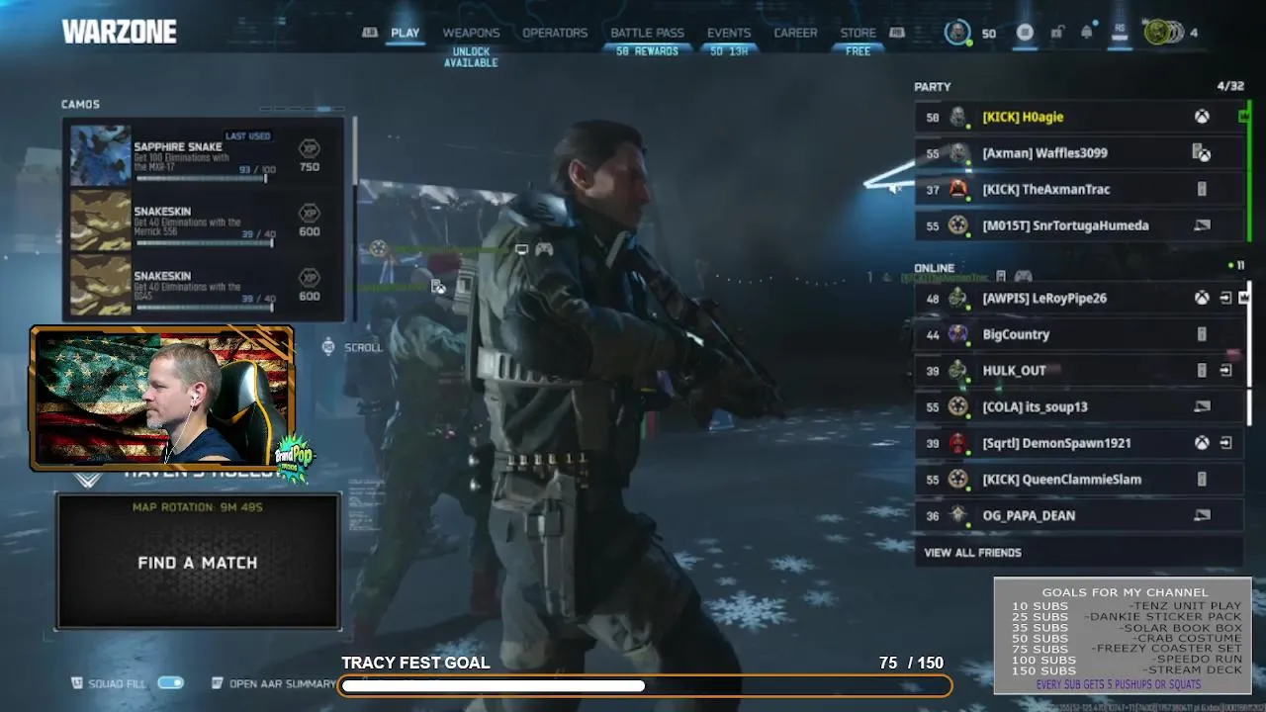Click PC icon on its_soup13 row
This screenshot has height=712, width=1266.
[1202, 406]
